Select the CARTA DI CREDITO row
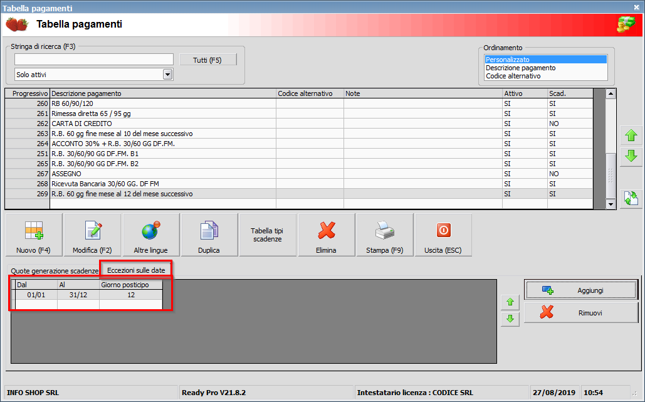 (299, 124)
